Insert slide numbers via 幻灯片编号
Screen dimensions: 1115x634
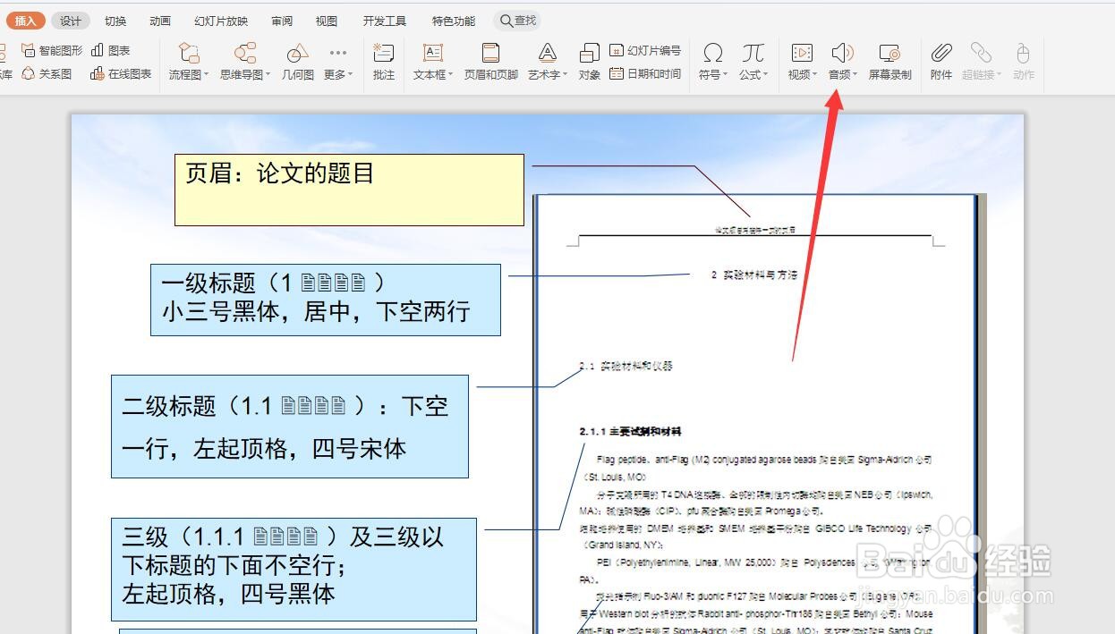point(646,50)
